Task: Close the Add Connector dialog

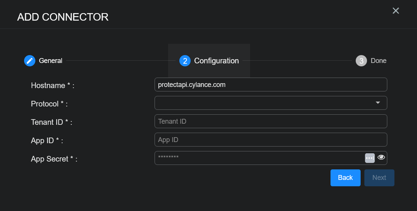Action: click(x=396, y=11)
